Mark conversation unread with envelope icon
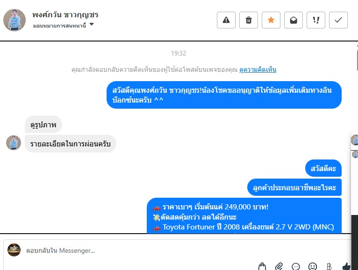The image size is (358, 270). (294, 20)
